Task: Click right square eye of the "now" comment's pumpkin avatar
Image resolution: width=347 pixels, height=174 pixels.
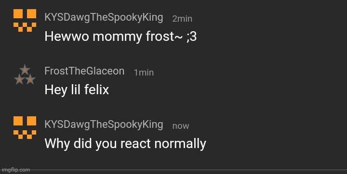Action: coord(32,121)
